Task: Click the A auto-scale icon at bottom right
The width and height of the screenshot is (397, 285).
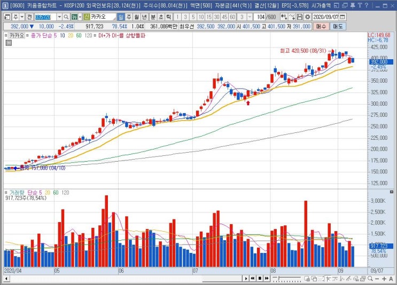Action: pyautogui.click(x=391, y=279)
